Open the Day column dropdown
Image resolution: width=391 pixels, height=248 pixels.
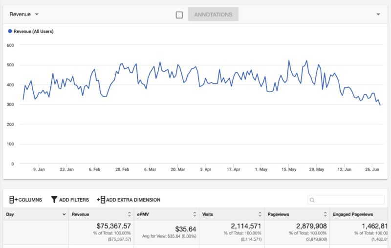(x=64, y=214)
